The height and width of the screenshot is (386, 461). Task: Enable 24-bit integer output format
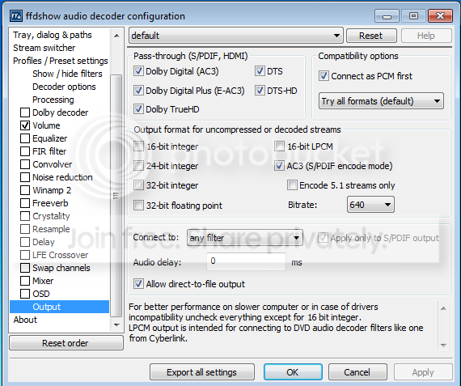[x=138, y=166]
